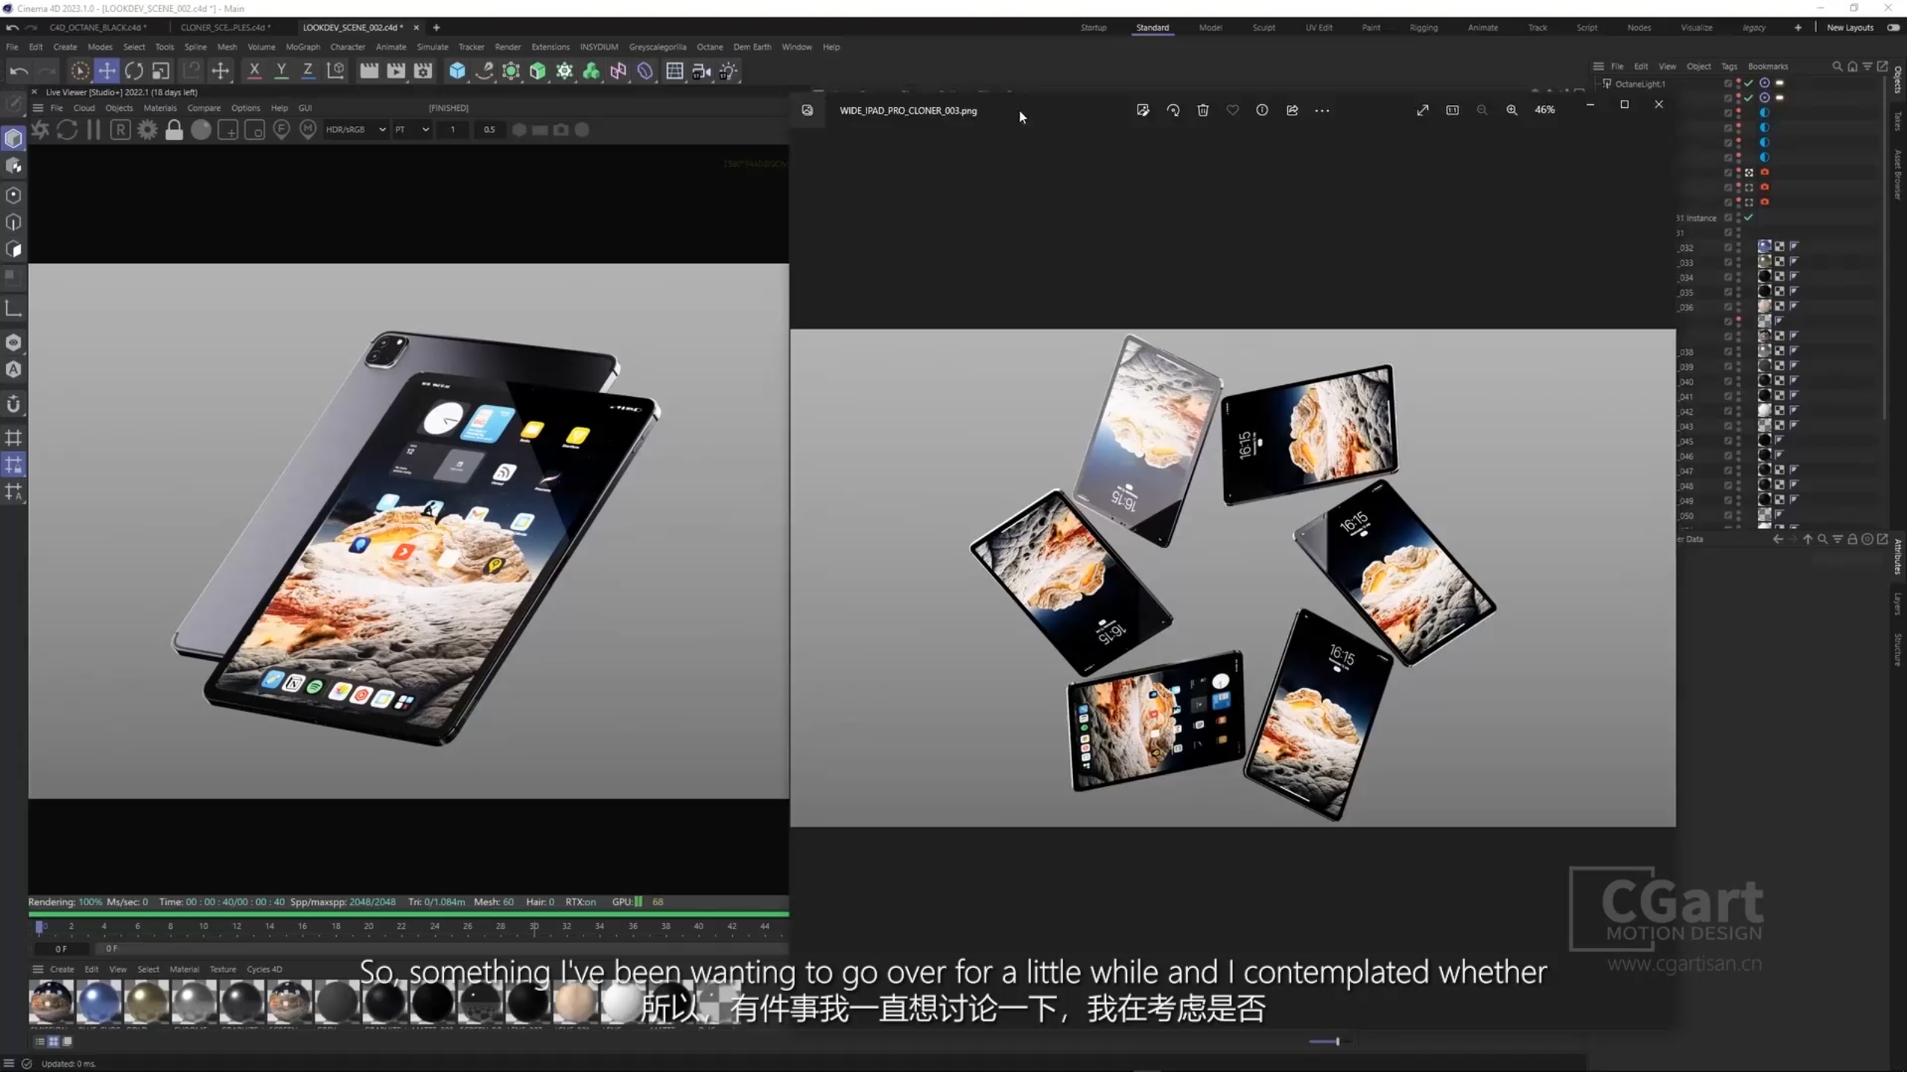This screenshot has height=1072, width=1907.
Task: Pick the Live Selection tool
Action: (80, 71)
